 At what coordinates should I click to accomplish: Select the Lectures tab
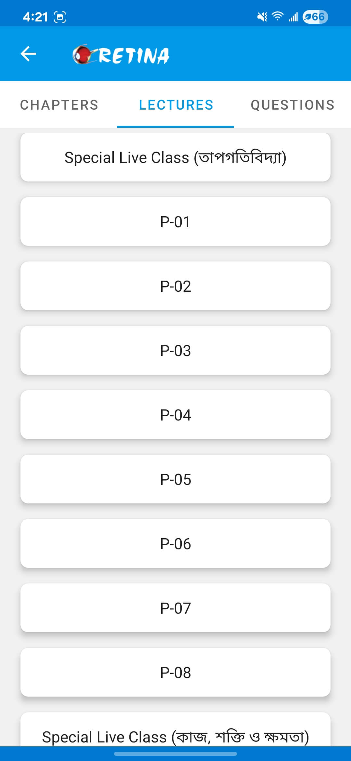point(176,105)
